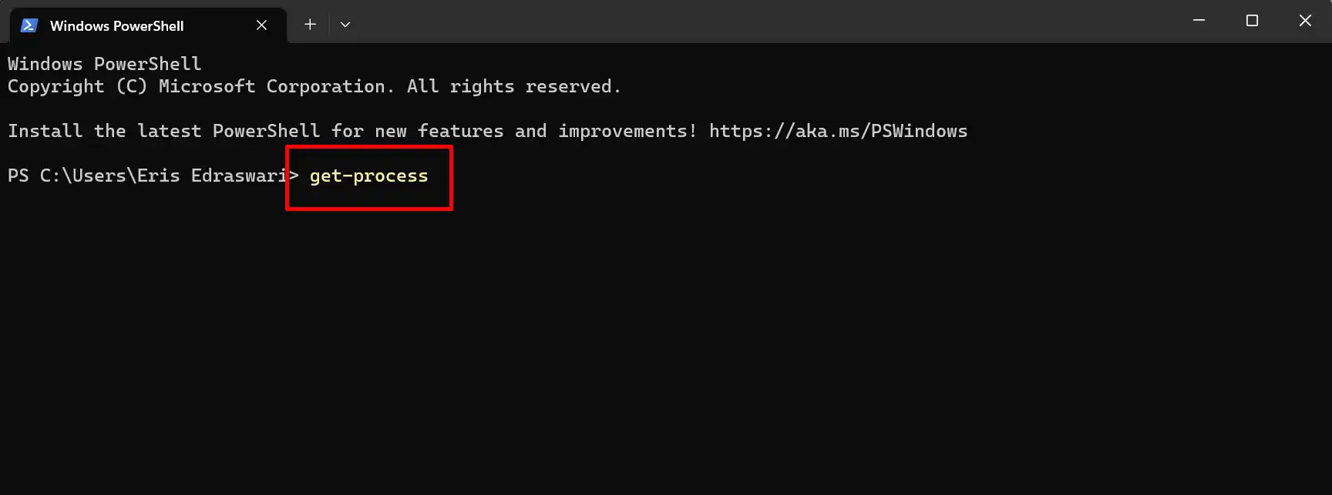Close the Windows PowerShell tab

261,25
